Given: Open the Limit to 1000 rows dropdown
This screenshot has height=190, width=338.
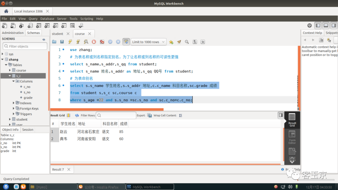Looking at the screenshot, I should (x=148, y=42).
